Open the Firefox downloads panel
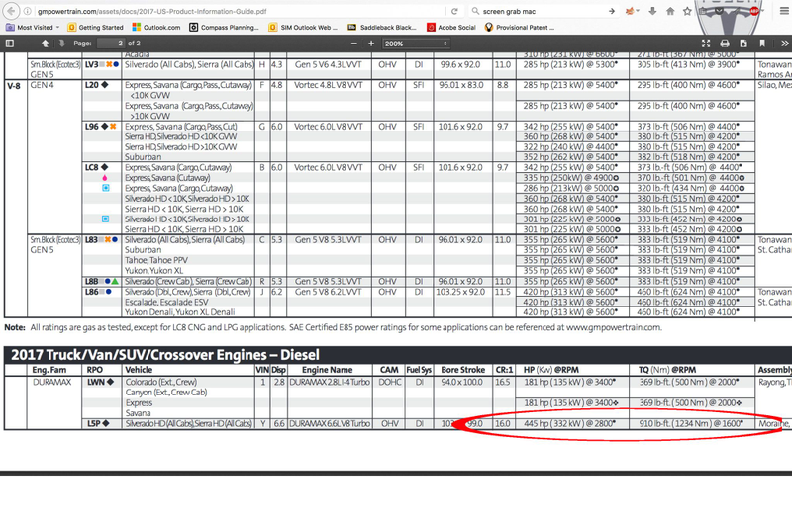Viewport: 792px width, 525px height. click(652, 11)
